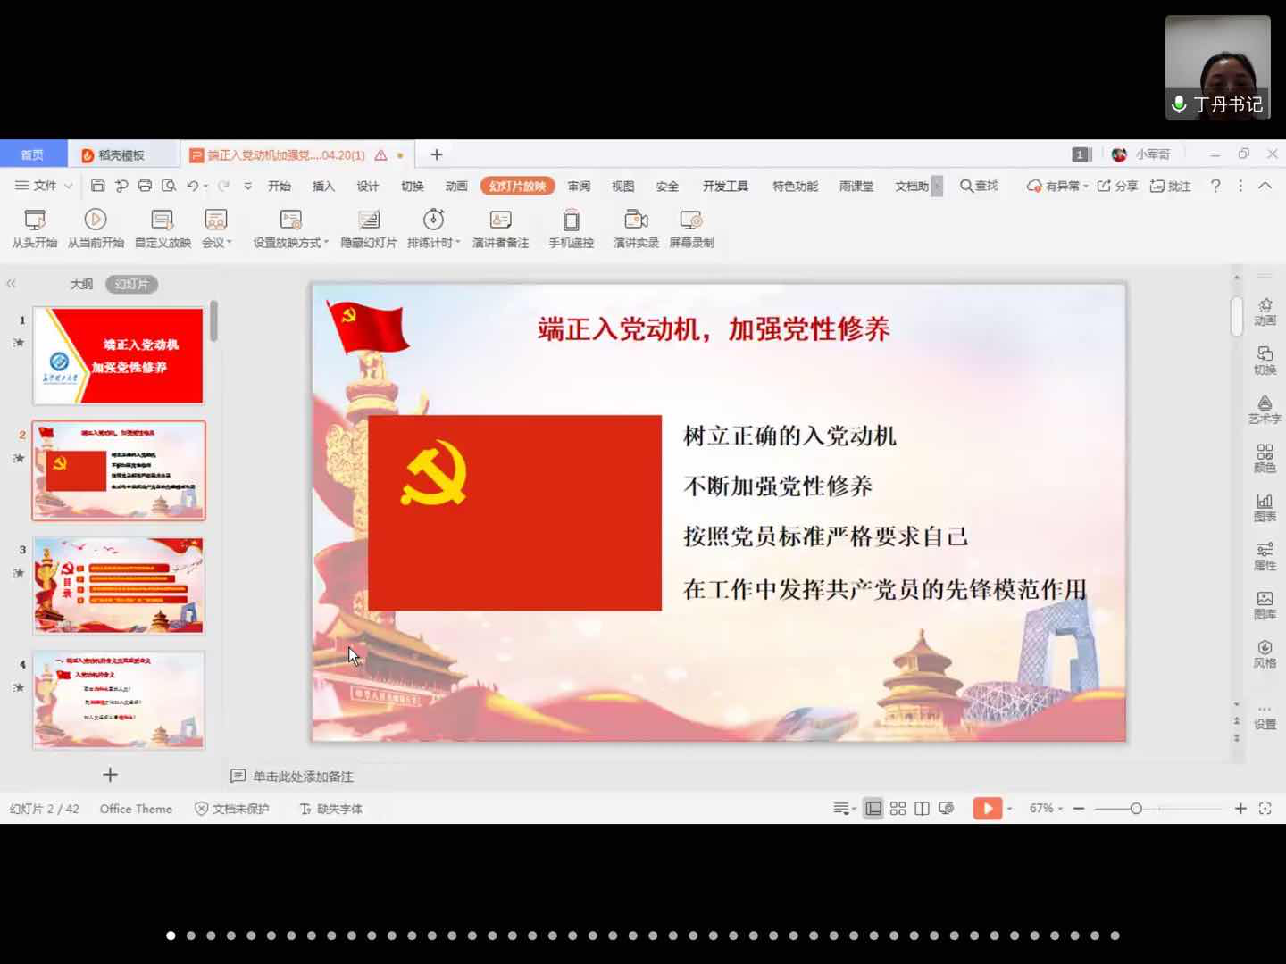
Task: Click the 查找 search button
Action: (979, 186)
